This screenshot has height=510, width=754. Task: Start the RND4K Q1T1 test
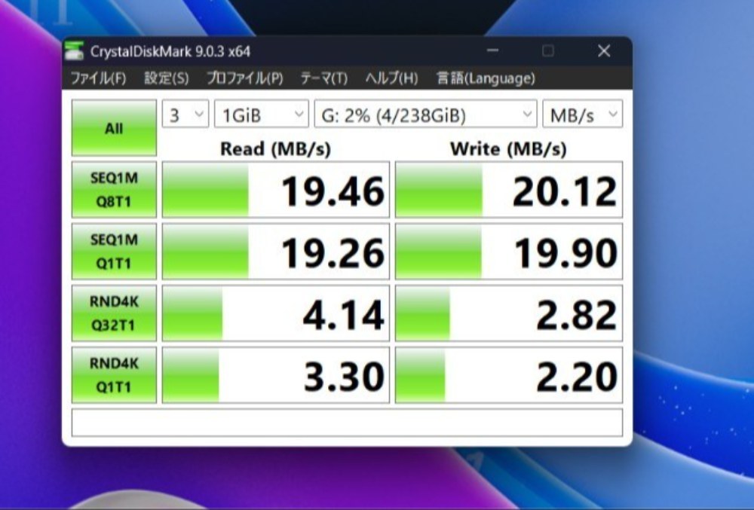click(114, 375)
